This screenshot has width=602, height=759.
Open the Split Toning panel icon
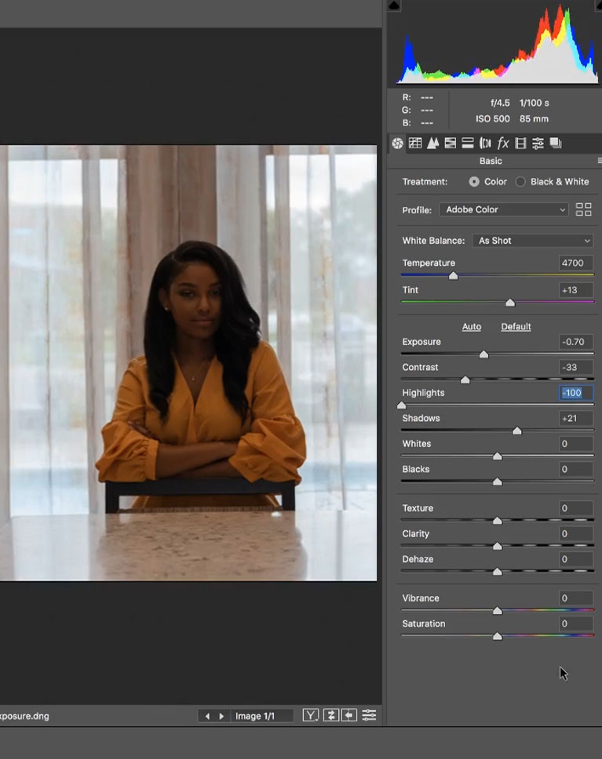pyautogui.click(x=468, y=143)
